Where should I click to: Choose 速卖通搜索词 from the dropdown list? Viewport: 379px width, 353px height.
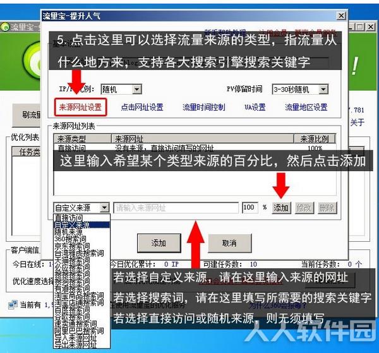(82, 323)
